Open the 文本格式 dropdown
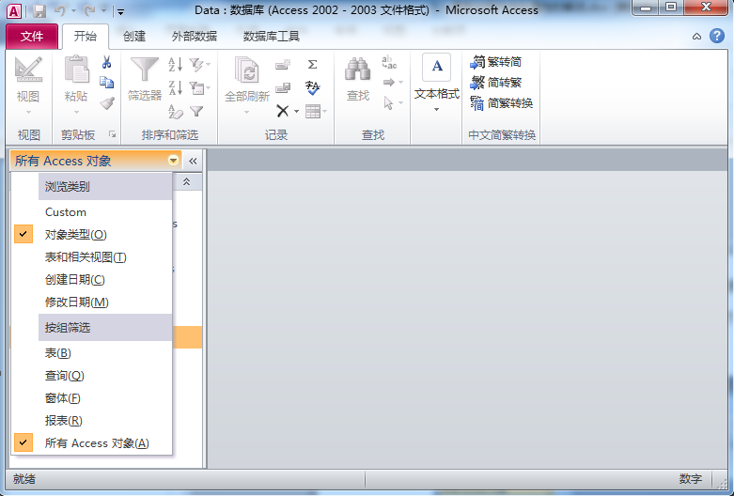Screen dimensions: 734x496 (437, 84)
